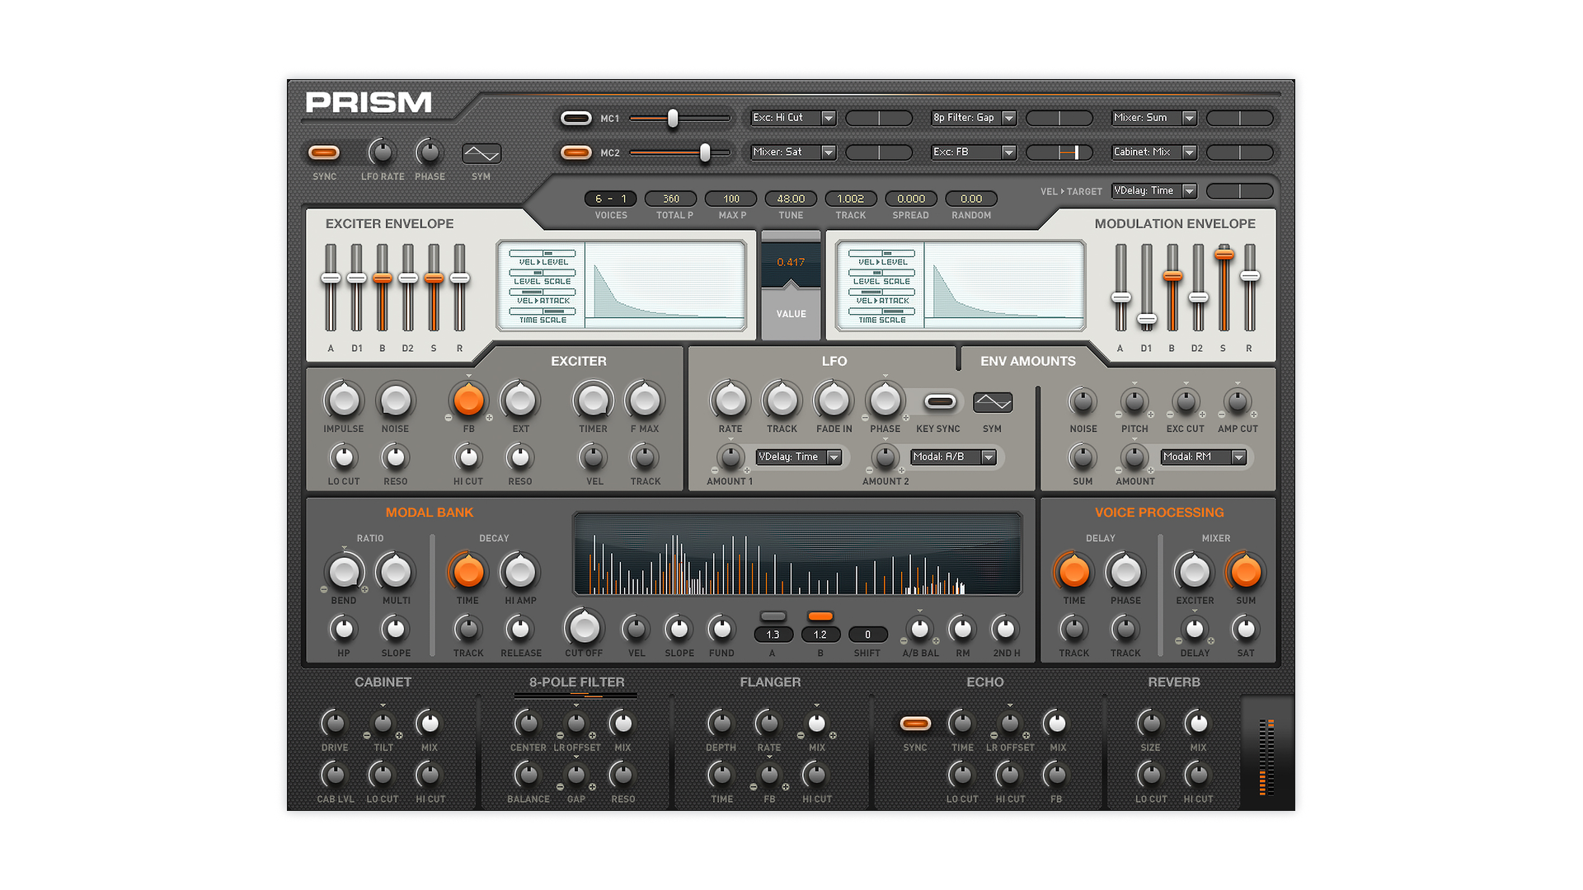
Task: Open the Modal: A/B dropdown in the LFO section
Action: (953, 457)
